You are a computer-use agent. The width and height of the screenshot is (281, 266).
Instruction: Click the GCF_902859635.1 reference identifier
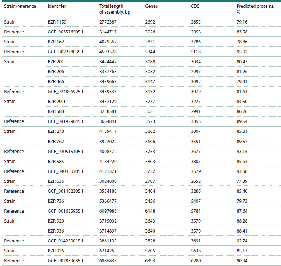pyautogui.click(x=66, y=261)
